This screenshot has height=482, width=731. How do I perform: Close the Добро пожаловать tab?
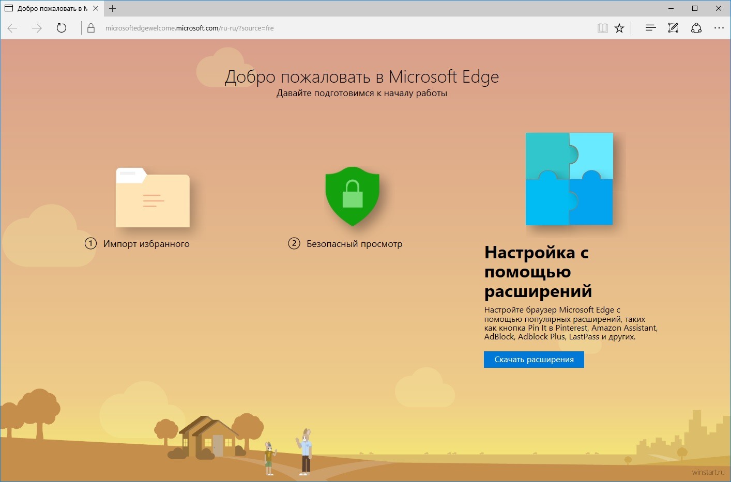tap(96, 8)
